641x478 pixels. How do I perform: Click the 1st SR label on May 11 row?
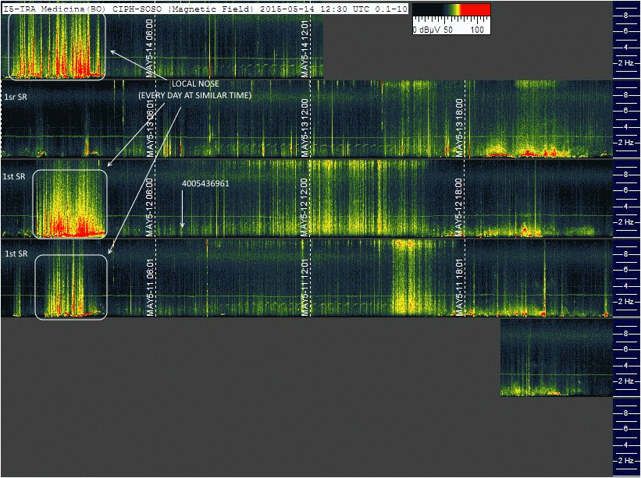pyautogui.click(x=16, y=254)
